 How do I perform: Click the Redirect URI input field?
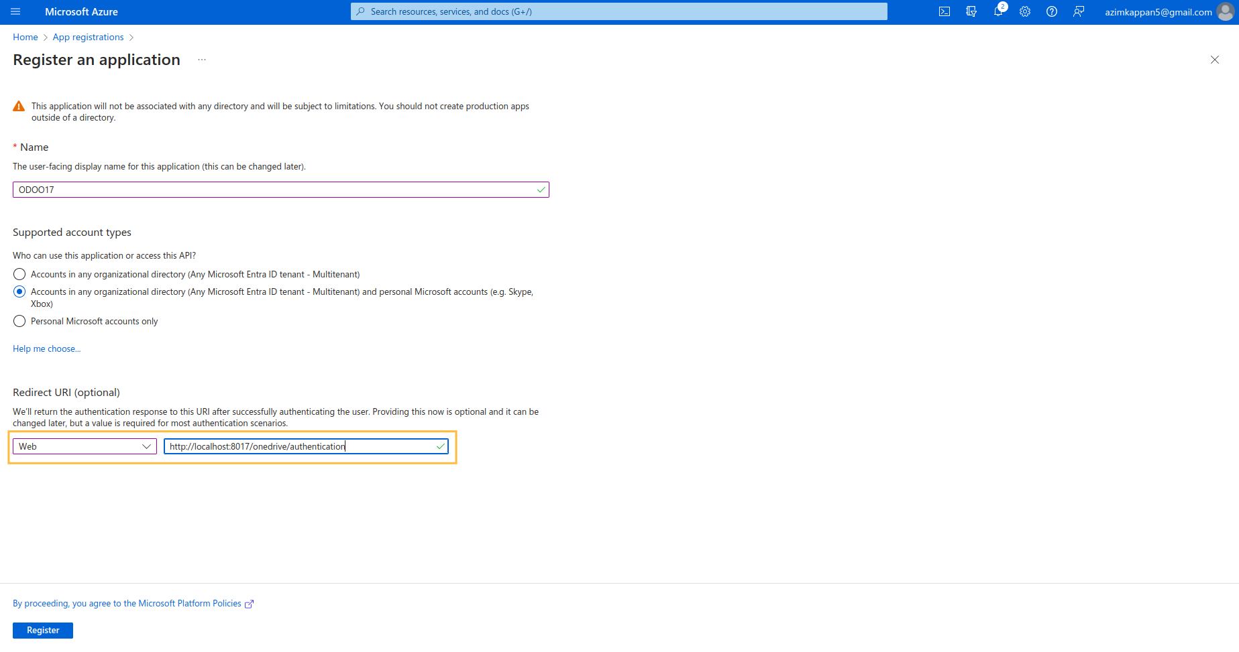pyautogui.click(x=306, y=446)
